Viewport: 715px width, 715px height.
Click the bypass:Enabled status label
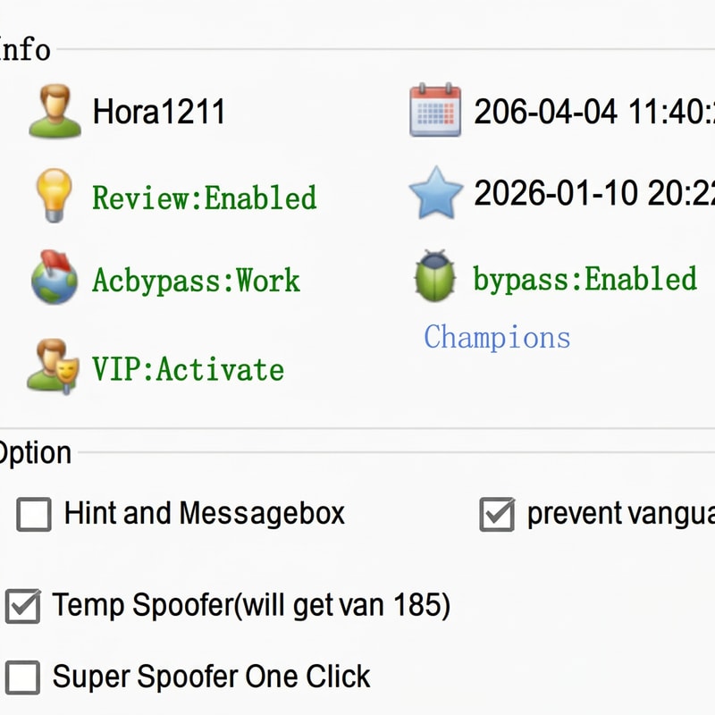[585, 279]
